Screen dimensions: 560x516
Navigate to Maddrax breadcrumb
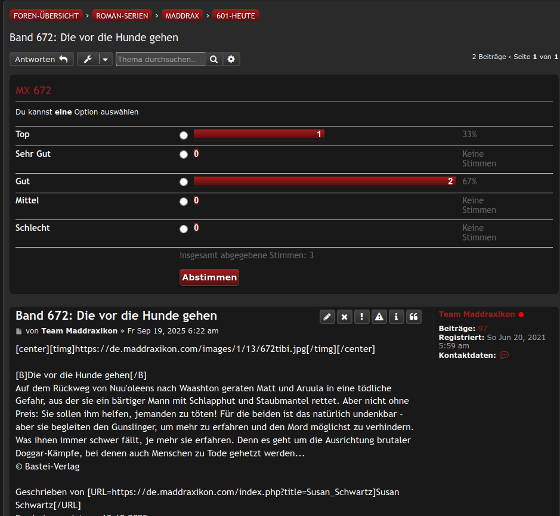coord(182,16)
